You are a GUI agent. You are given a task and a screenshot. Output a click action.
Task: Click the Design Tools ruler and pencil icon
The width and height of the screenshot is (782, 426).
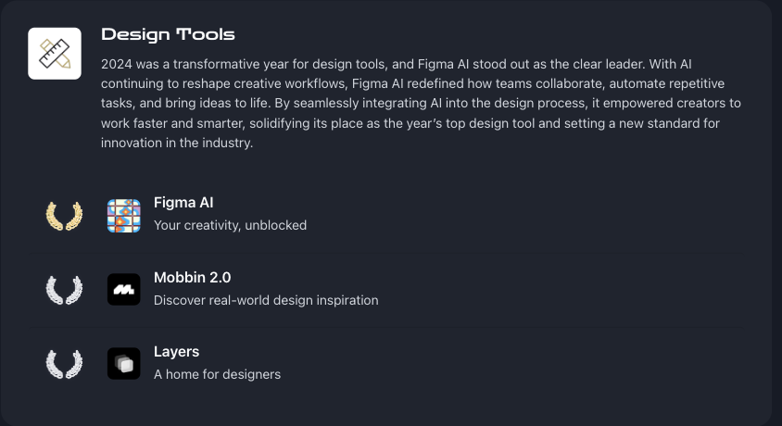coord(55,54)
